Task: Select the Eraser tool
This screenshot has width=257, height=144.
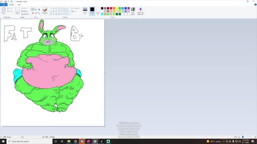Action: pos(33,13)
